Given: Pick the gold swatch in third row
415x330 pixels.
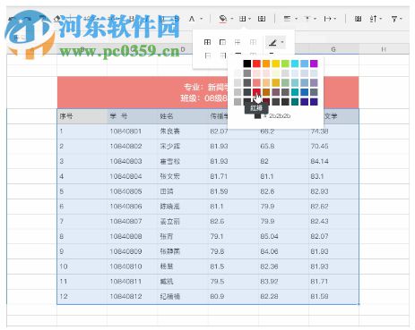Looking at the screenshot, I should [276, 82].
